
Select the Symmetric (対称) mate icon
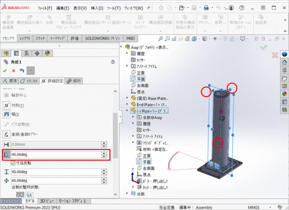(x=6, y=105)
